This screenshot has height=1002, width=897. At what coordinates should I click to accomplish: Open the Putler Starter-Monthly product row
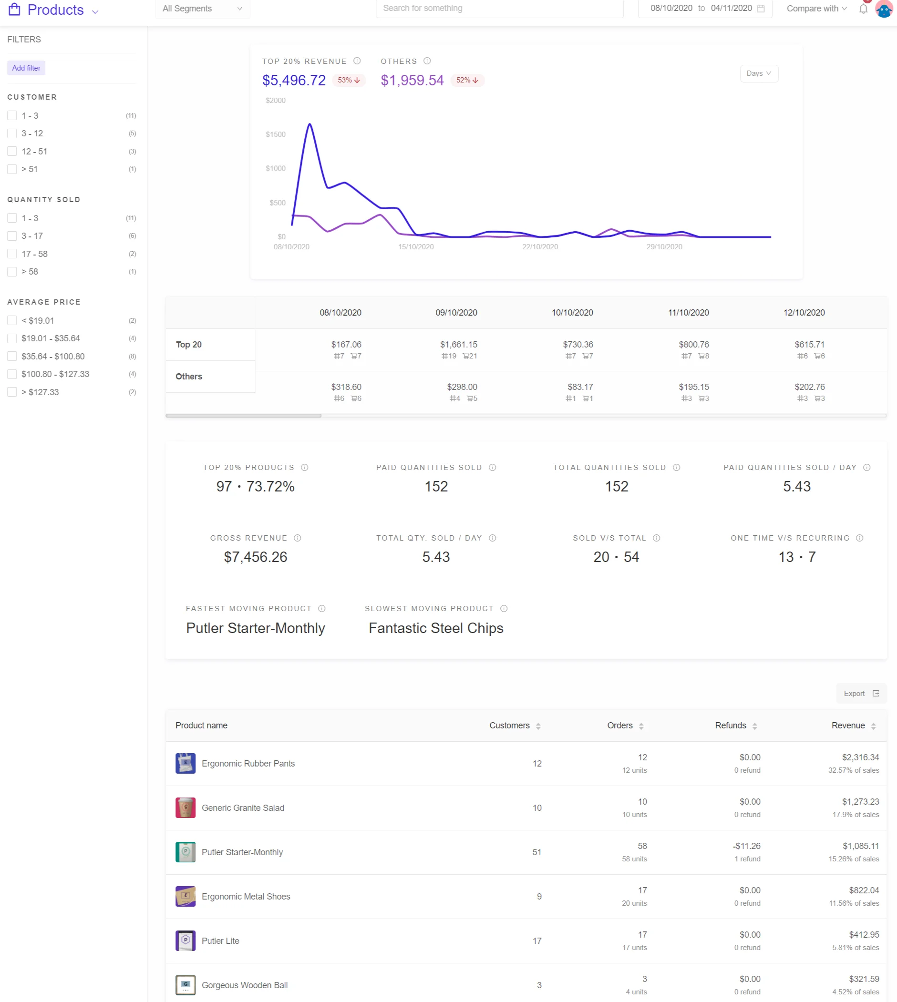tap(526, 852)
